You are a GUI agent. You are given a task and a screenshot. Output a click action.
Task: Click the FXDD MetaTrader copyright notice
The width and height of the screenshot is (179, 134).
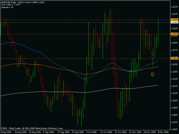[x=32, y=128]
